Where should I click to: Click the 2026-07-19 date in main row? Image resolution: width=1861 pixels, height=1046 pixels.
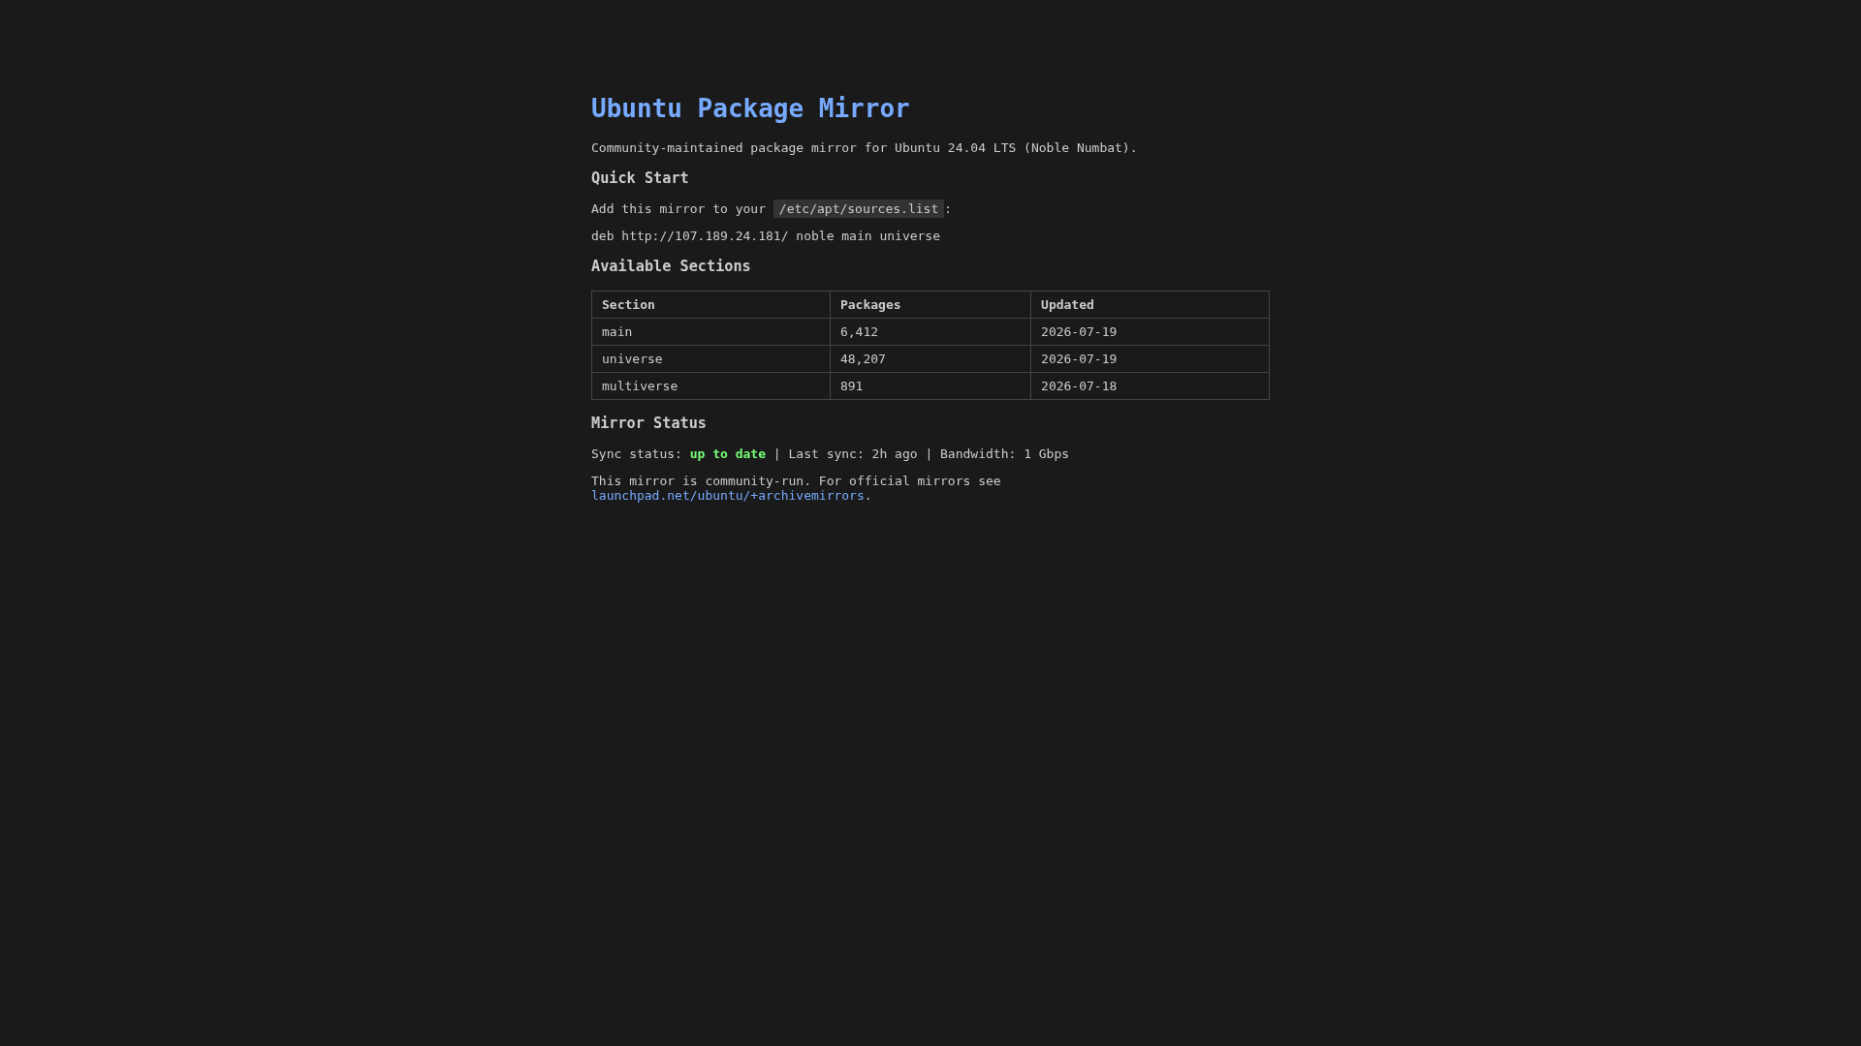[1079, 332]
